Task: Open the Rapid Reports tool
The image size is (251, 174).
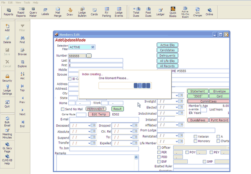Action: [20, 11]
